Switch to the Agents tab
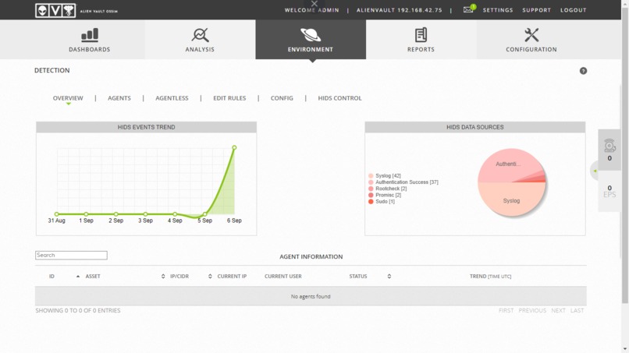This screenshot has height=353, width=629. [x=119, y=98]
